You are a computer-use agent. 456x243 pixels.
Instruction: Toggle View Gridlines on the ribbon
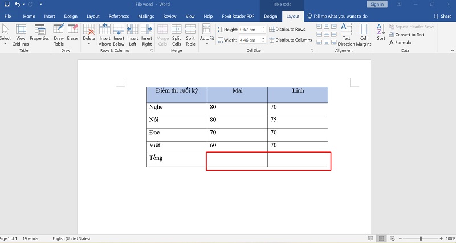point(21,35)
